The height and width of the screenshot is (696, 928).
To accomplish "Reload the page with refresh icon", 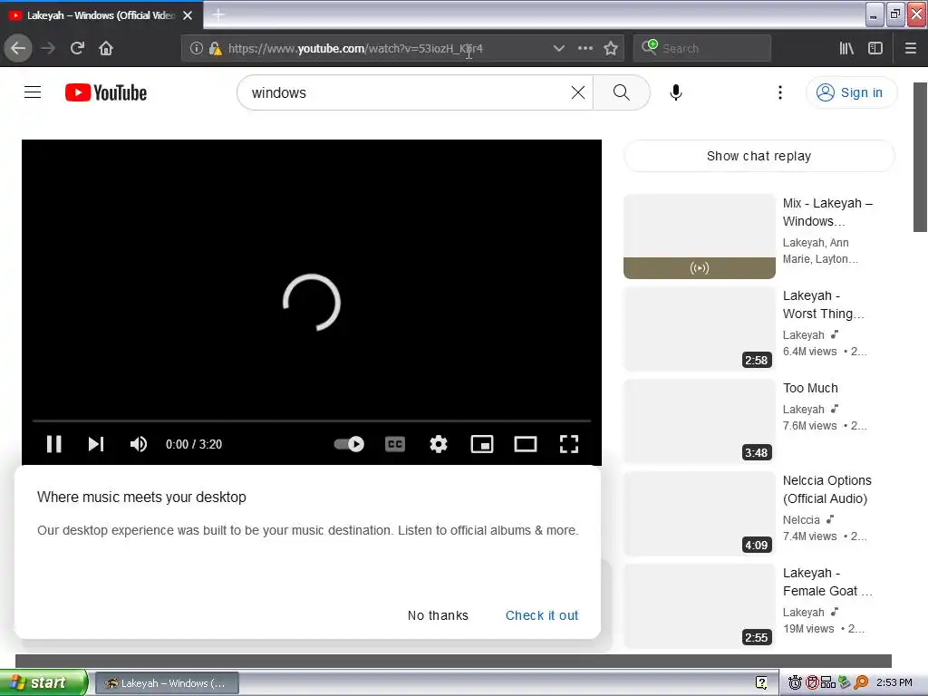I will (77, 48).
